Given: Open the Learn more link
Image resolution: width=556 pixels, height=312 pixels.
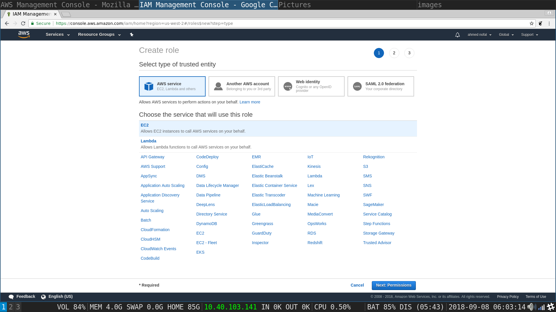Looking at the screenshot, I should [x=250, y=102].
